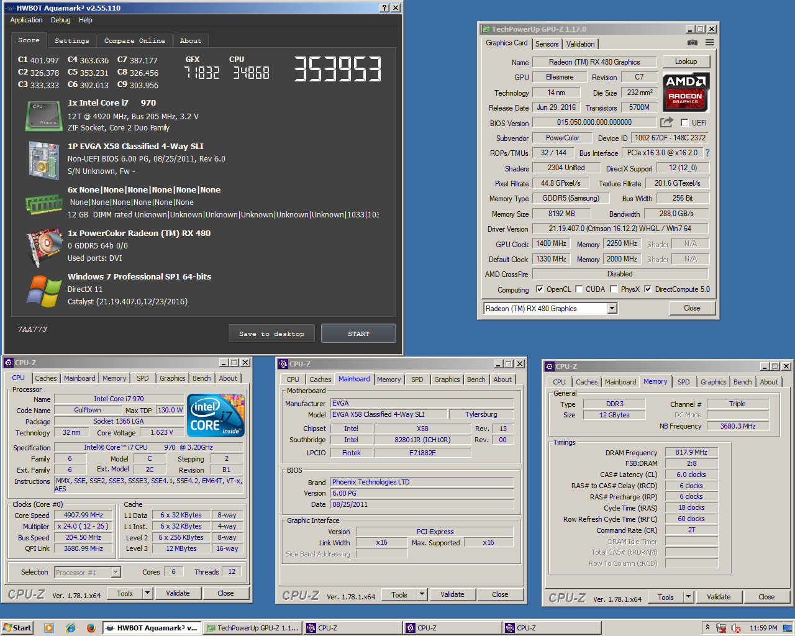Show hidden tray icons arrow

click(707, 628)
